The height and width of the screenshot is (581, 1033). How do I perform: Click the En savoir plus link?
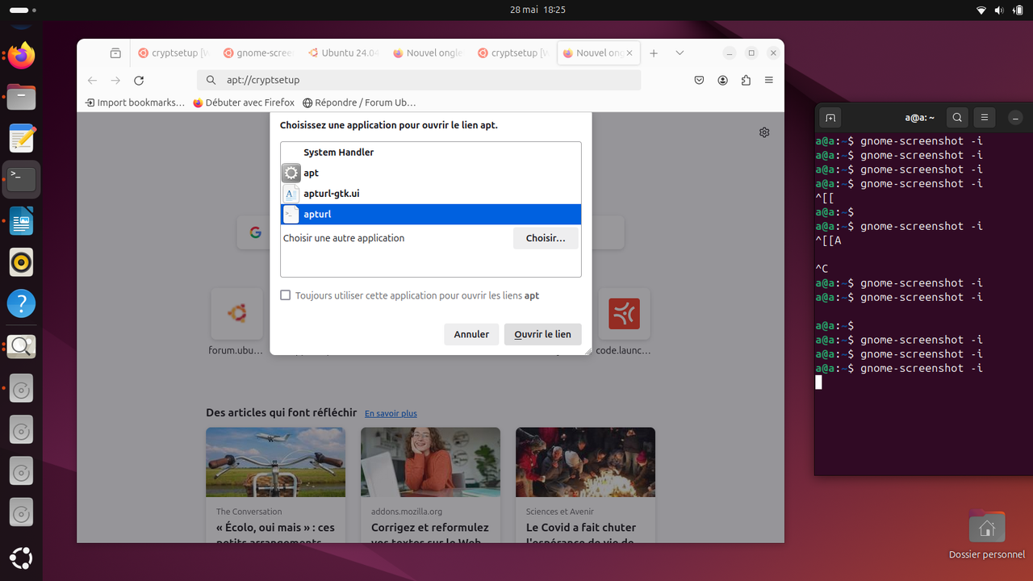coord(391,413)
